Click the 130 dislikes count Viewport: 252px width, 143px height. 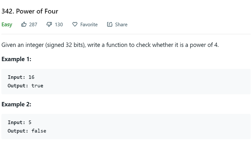coord(59,24)
